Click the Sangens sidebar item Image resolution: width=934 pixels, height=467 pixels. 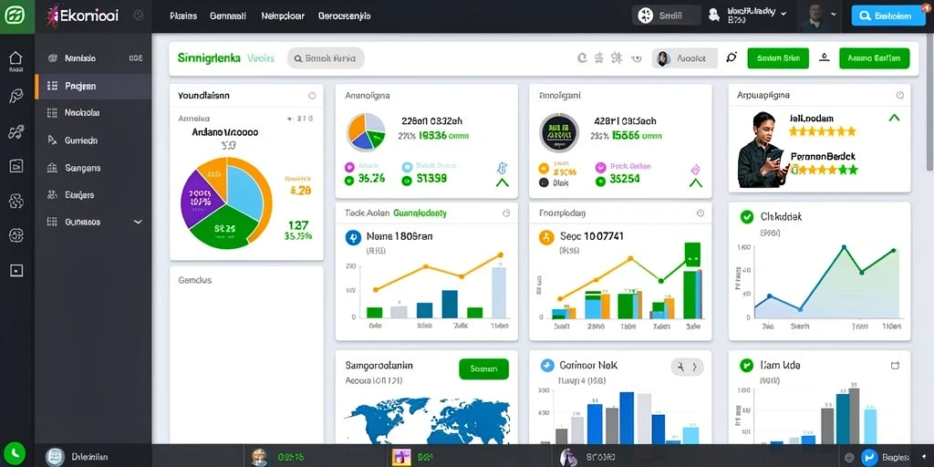(93, 168)
